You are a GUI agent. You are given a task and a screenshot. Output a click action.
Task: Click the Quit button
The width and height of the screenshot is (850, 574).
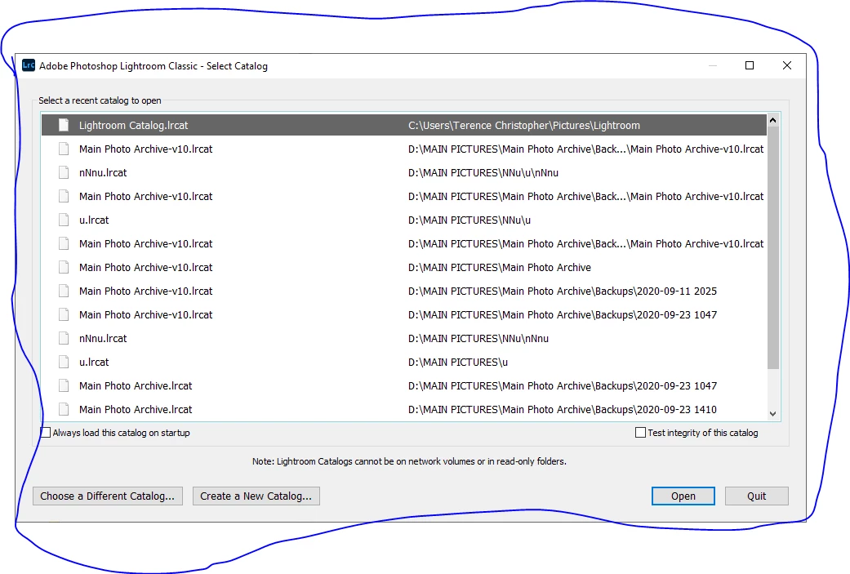click(x=756, y=496)
